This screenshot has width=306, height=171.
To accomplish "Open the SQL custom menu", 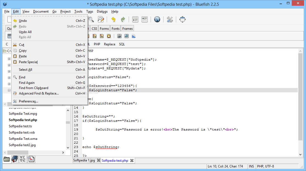I will click(122, 44).
